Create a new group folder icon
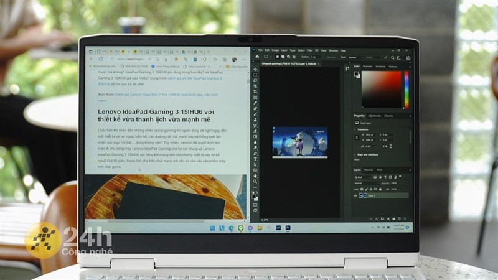This screenshot has width=498, height=280. [394, 219]
